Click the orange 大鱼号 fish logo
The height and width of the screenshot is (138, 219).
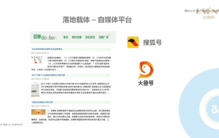146,70
